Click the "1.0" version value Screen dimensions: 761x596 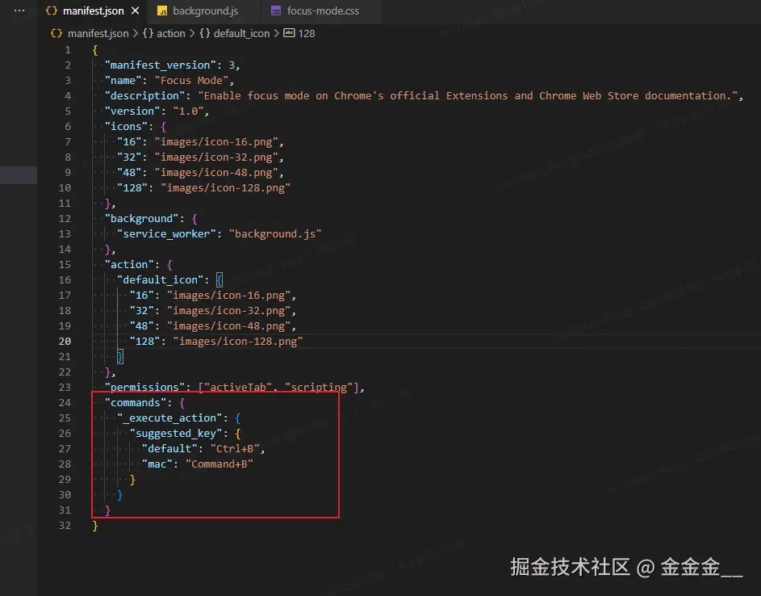(x=188, y=111)
